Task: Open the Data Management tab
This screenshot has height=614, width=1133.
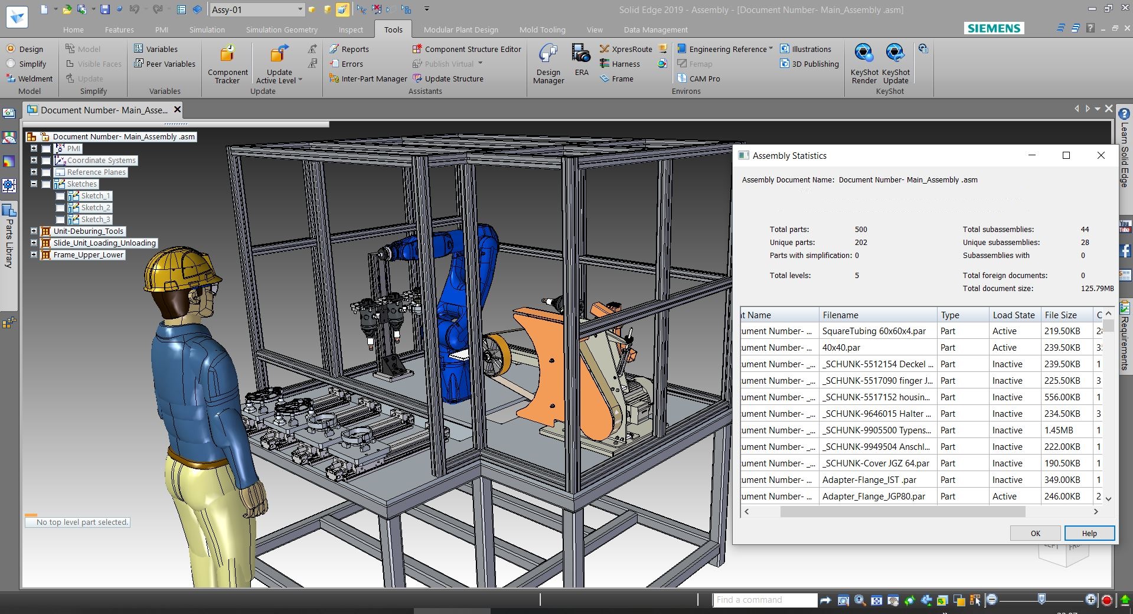Action: (x=656, y=30)
